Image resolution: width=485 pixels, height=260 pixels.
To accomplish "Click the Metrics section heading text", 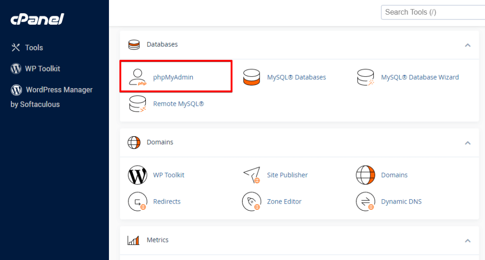I will pyautogui.click(x=157, y=240).
